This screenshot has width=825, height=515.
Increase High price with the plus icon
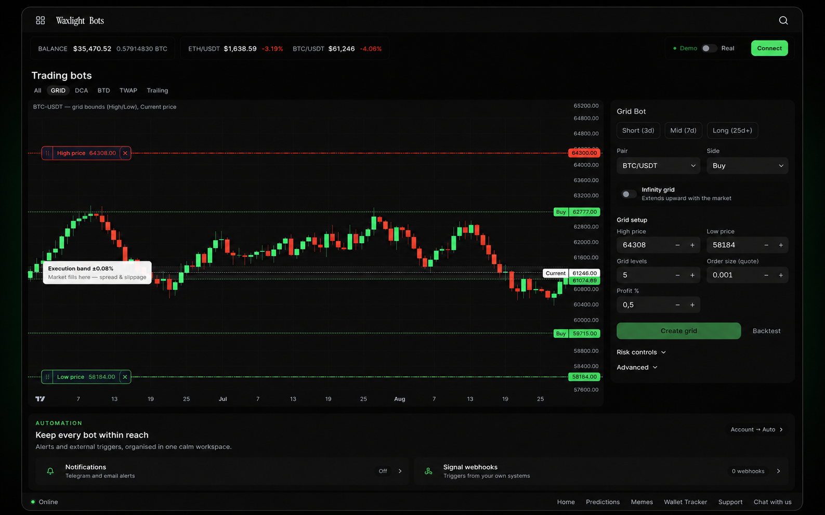click(692, 245)
